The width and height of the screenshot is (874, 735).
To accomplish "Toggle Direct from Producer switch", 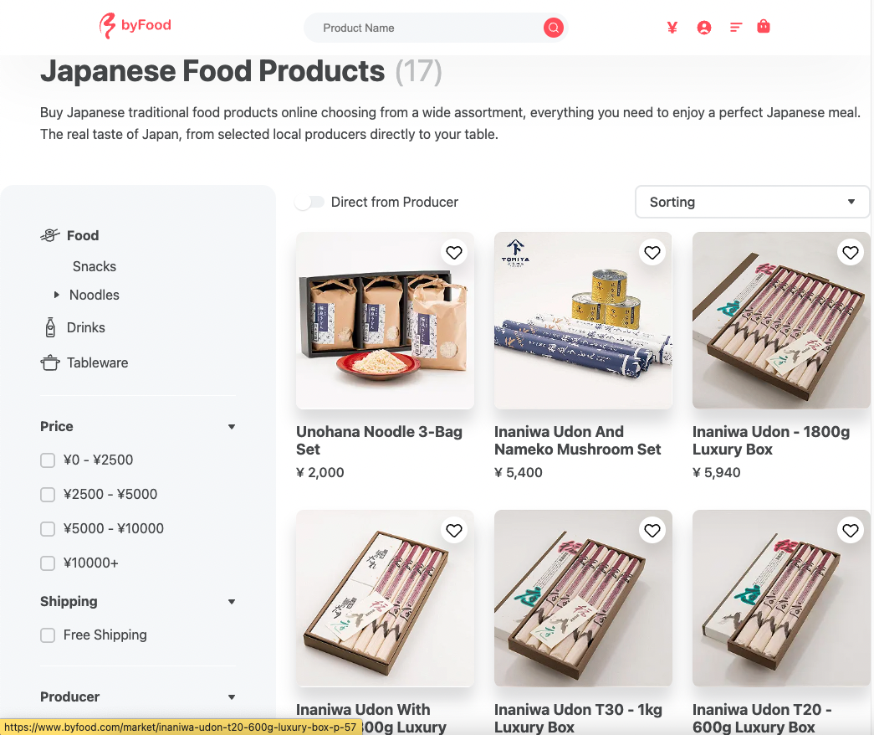I will click(309, 202).
